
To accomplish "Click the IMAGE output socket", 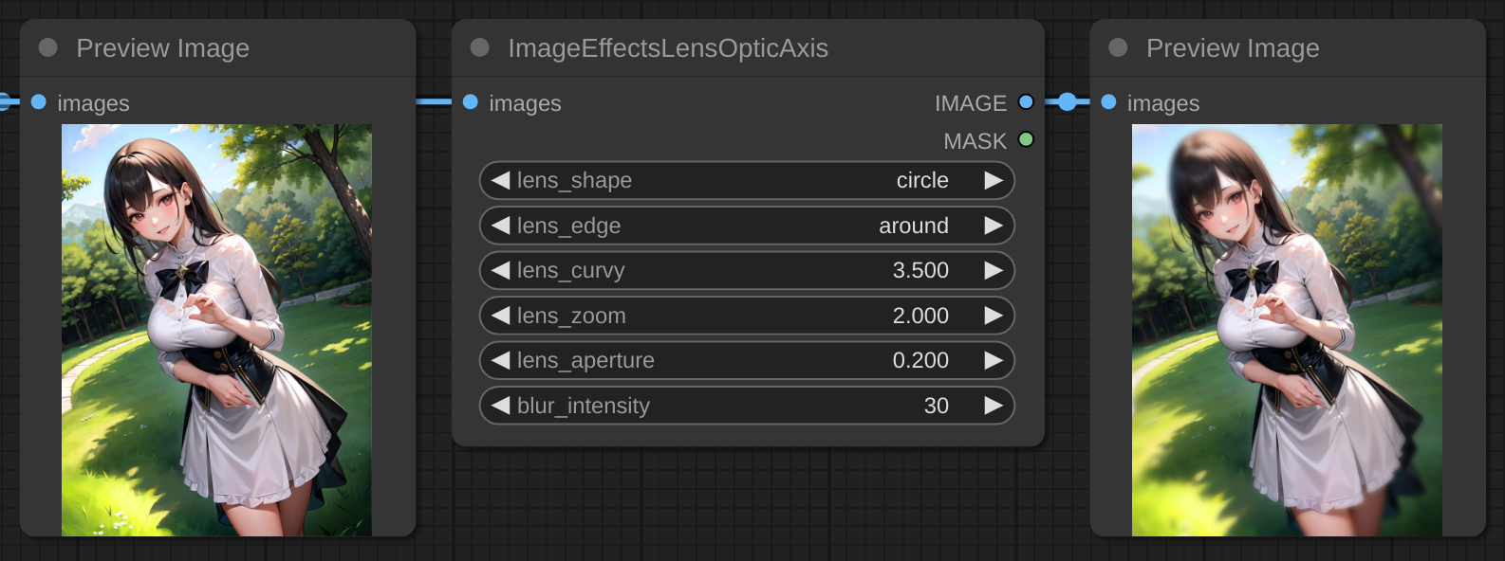I will (1026, 102).
